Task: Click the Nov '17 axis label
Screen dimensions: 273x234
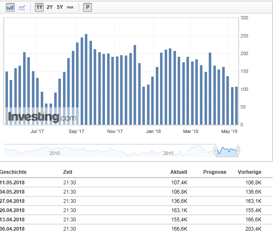Action: [x=115, y=131]
